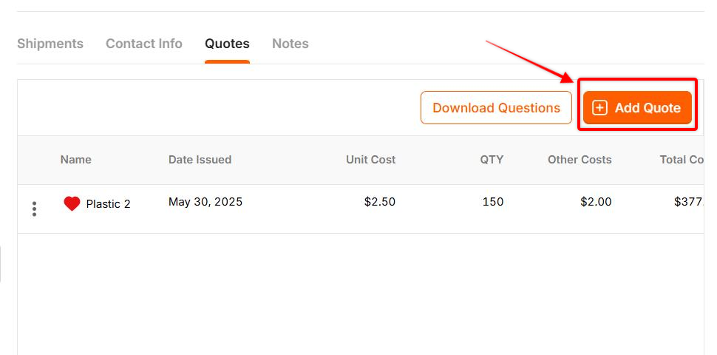The image size is (717, 355).
Task: Sort by the Date Issued column header
Action: click(200, 160)
